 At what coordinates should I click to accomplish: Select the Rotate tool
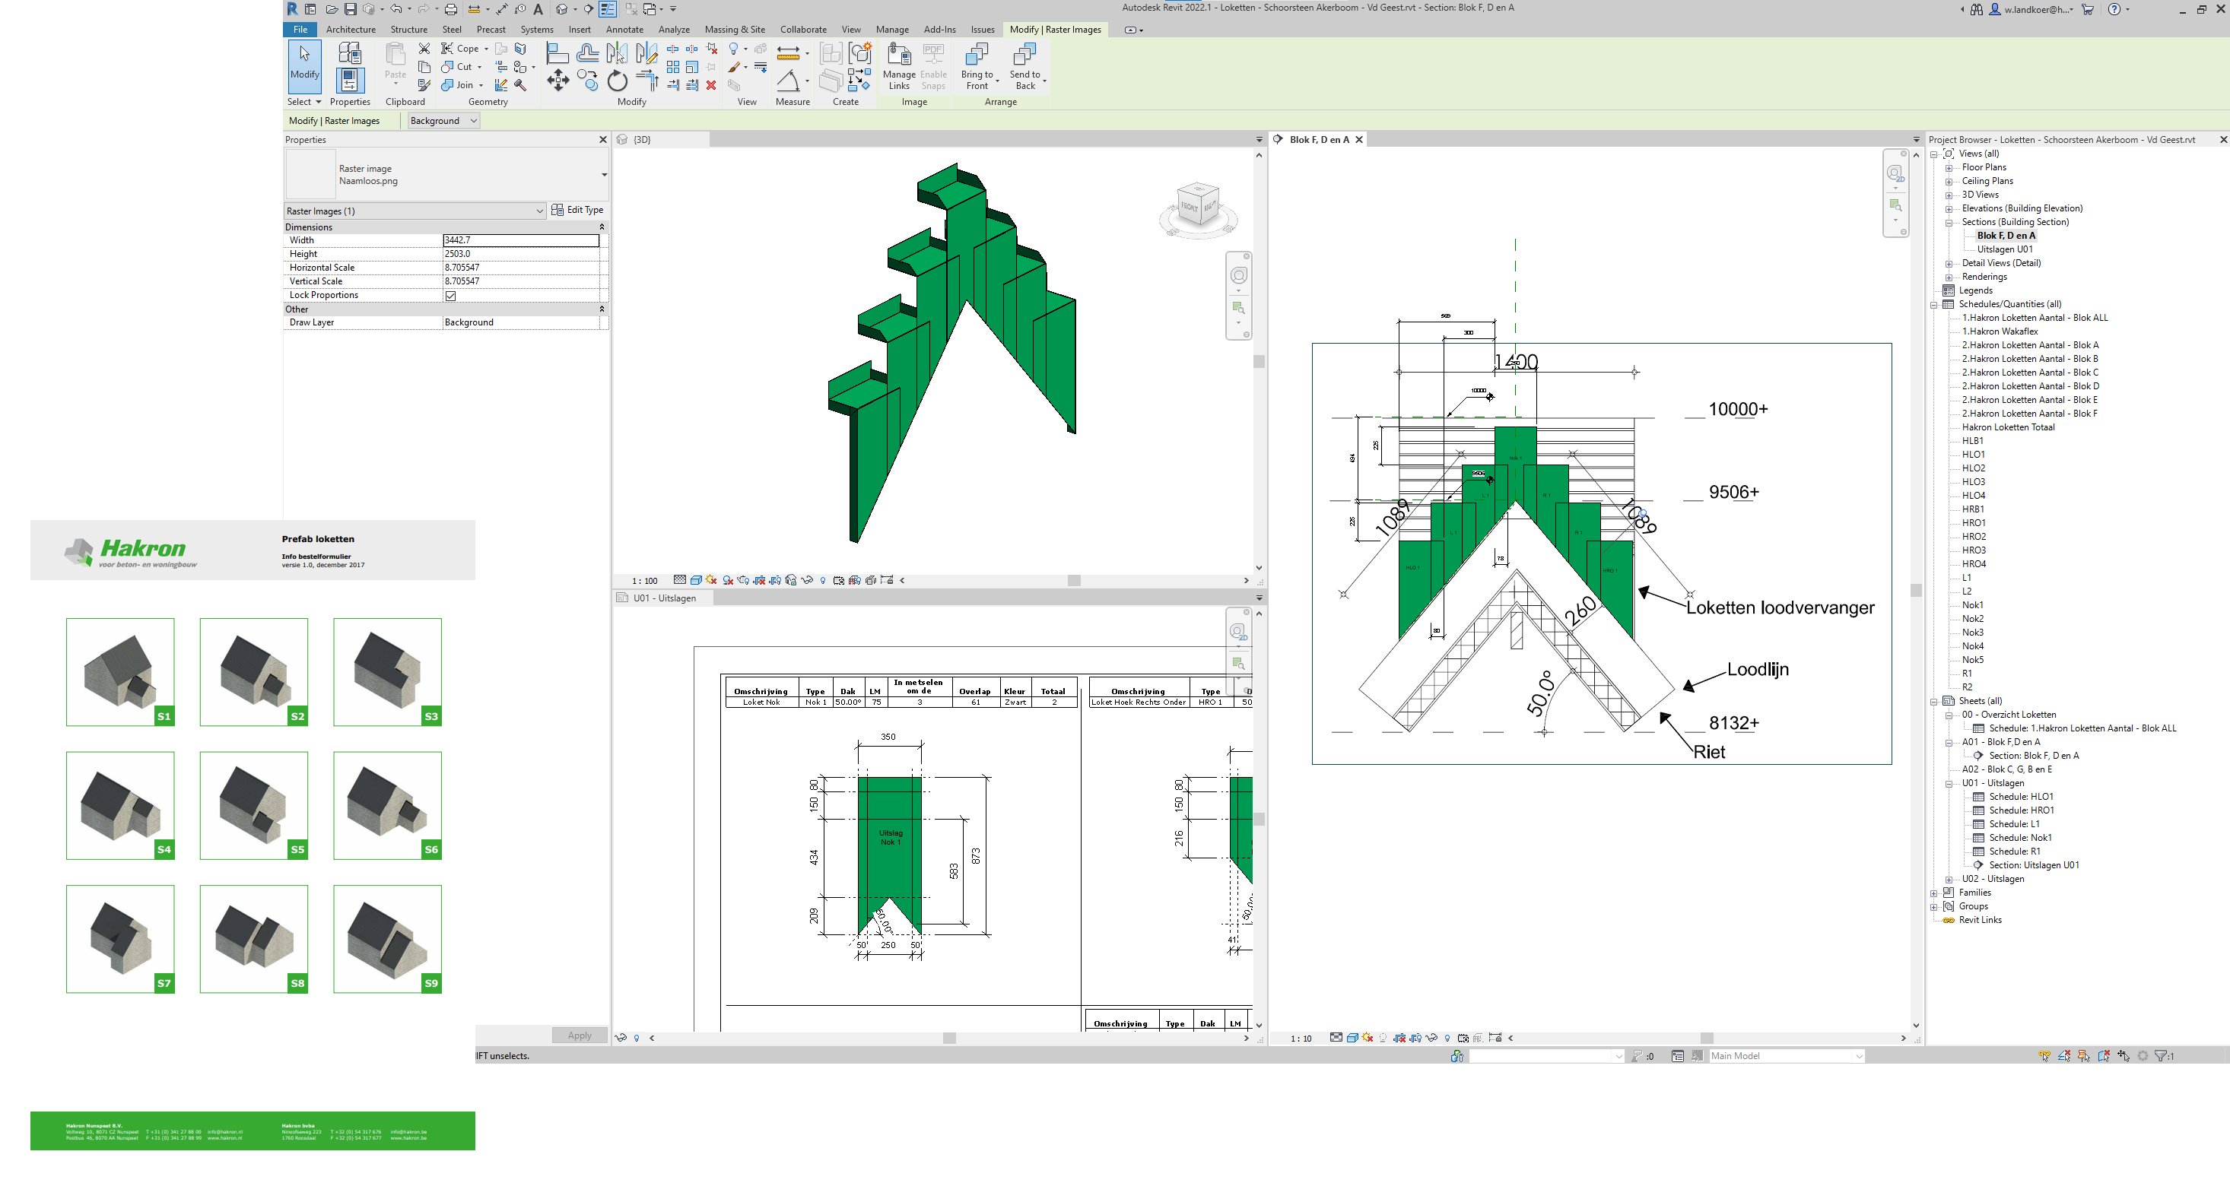[x=616, y=82]
